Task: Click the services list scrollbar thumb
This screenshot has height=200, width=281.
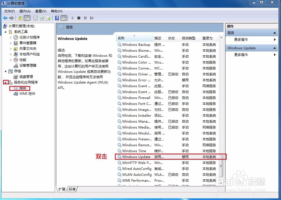Action: pos(221,166)
